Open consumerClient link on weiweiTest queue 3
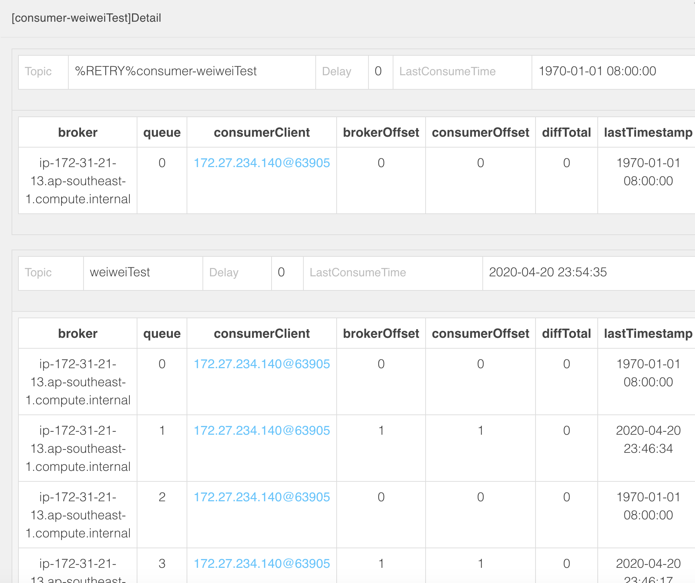Viewport: 695px width, 583px height. tap(261, 563)
